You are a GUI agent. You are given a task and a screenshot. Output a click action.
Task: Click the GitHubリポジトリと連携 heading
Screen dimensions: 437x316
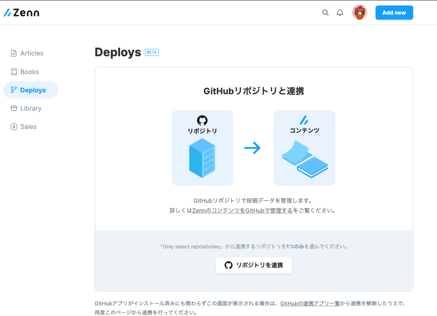(254, 91)
